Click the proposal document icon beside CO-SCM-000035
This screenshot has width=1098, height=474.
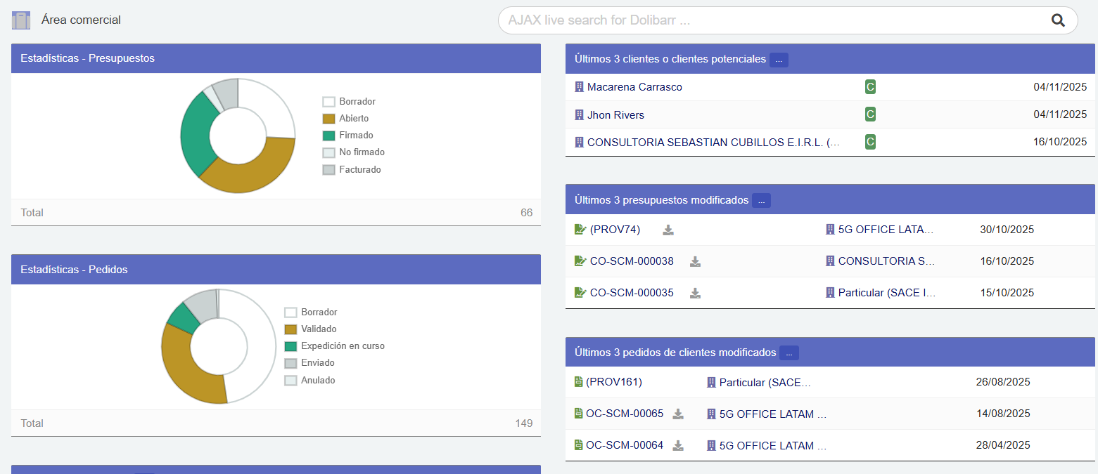coord(578,292)
